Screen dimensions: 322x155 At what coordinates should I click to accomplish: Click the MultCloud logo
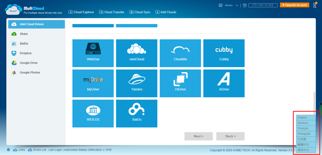(x=34, y=9)
